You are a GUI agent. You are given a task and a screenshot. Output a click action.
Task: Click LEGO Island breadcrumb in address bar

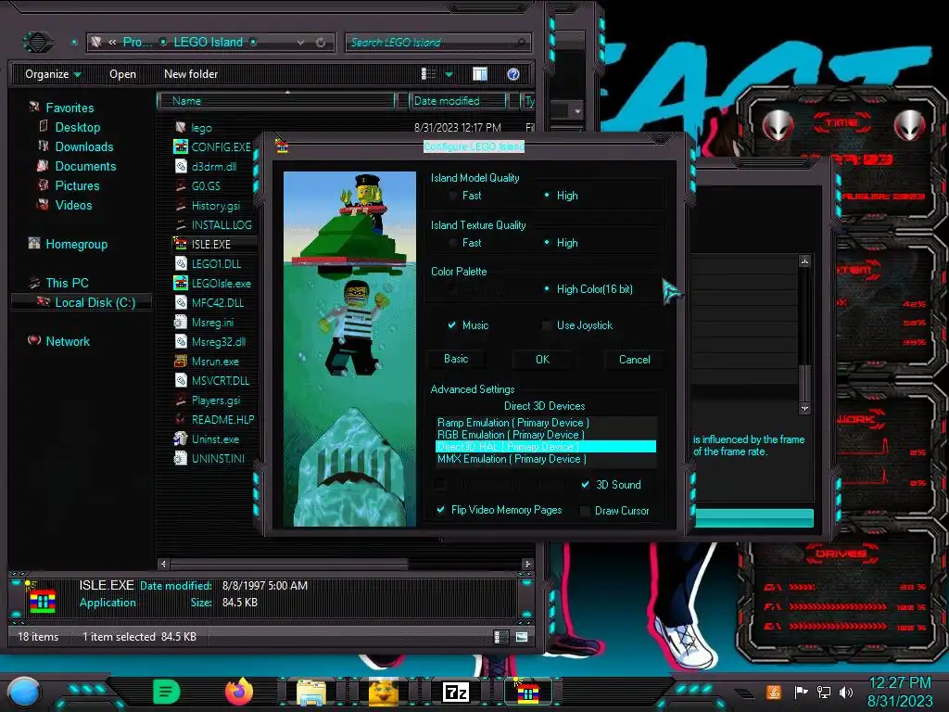tap(209, 42)
